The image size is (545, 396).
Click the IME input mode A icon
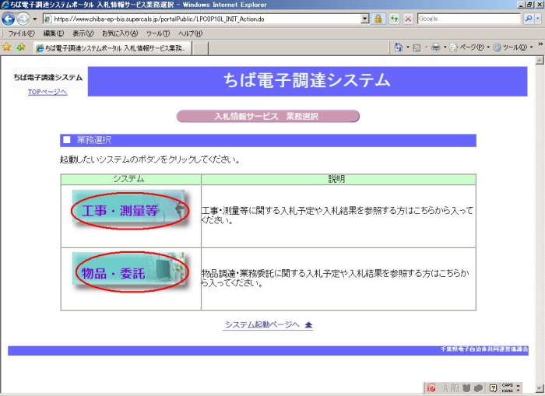pos(446,388)
